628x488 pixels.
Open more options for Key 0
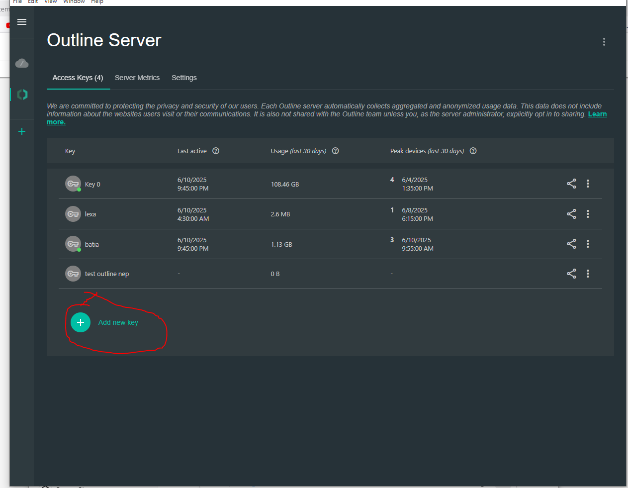[588, 184]
